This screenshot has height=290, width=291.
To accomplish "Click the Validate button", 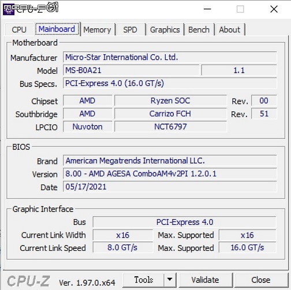I will [205, 280].
